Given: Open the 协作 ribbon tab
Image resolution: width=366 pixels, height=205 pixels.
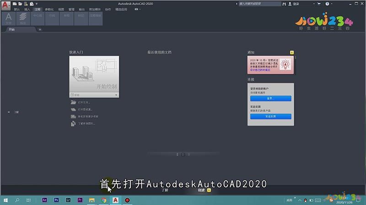Looking at the screenshot, I should point(108,9).
